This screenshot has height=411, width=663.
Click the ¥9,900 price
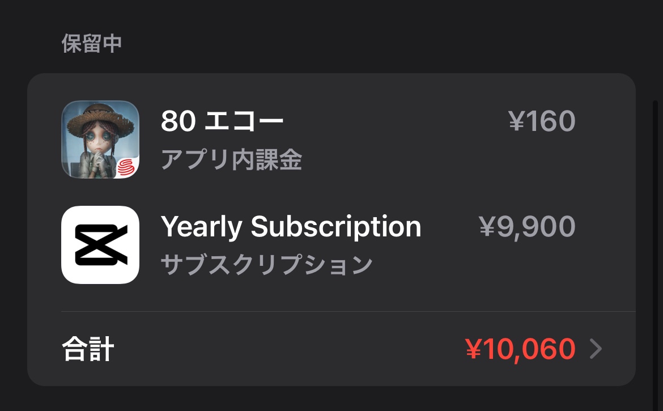point(527,227)
